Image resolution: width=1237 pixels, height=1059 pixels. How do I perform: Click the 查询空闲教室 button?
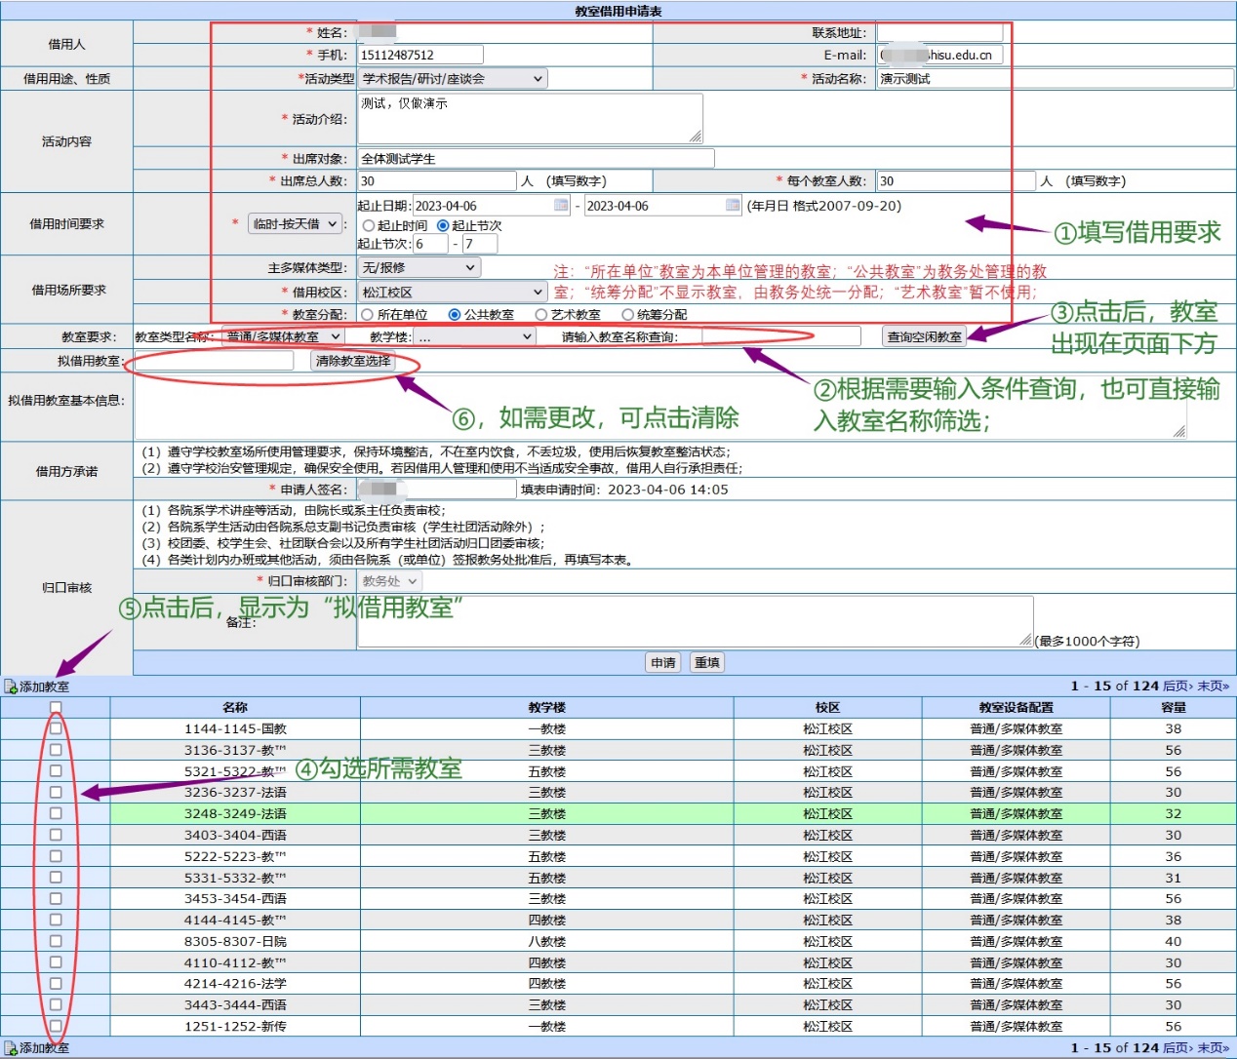tap(923, 336)
